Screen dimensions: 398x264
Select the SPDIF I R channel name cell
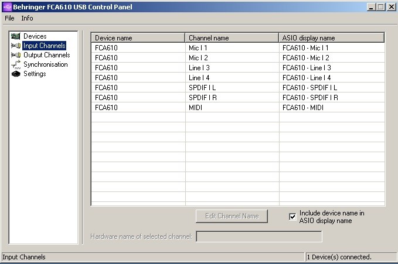pyautogui.click(x=232, y=97)
